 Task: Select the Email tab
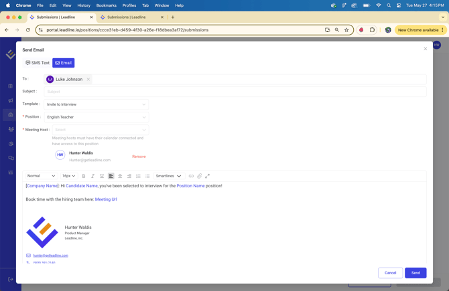[x=63, y=63]
